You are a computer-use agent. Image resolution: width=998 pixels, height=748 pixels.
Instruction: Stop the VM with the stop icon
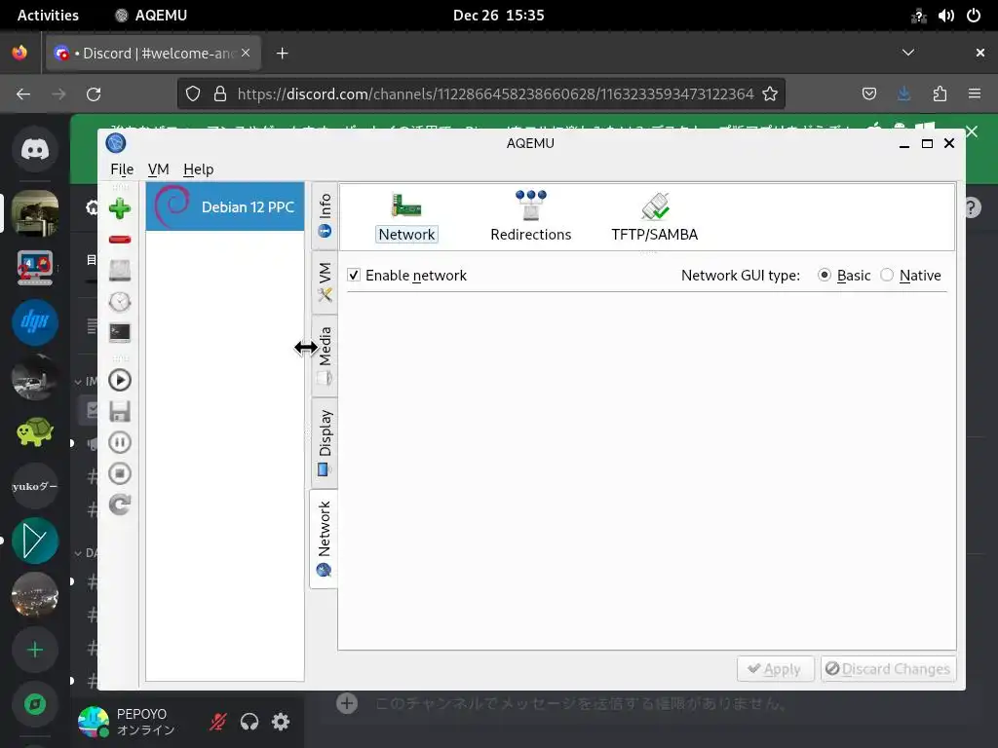pos(120,474)
